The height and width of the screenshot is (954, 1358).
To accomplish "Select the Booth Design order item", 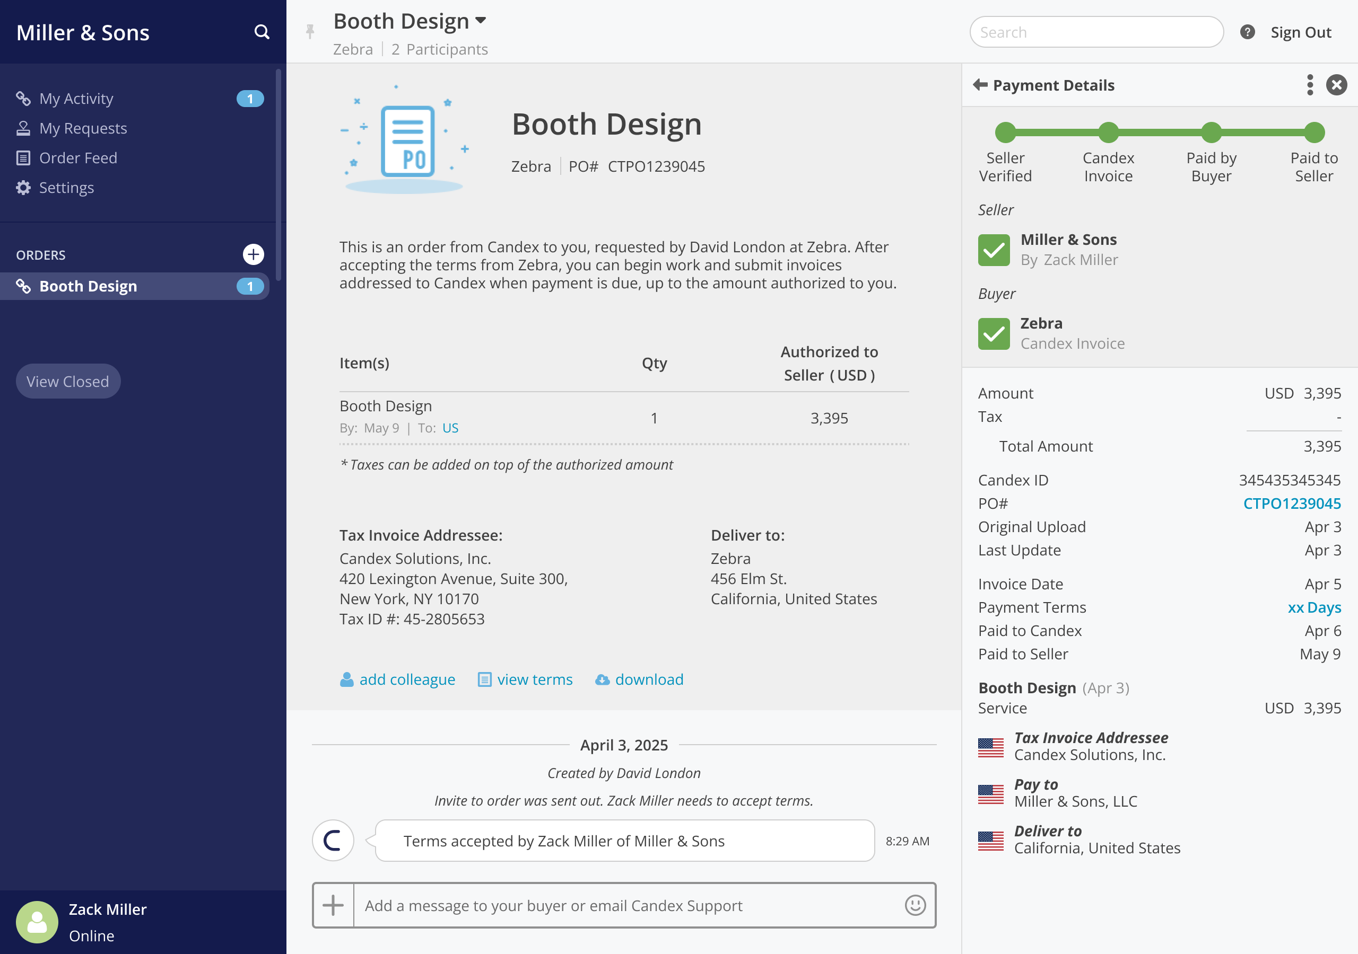I will pyautogui.click(x=88, y=286).
